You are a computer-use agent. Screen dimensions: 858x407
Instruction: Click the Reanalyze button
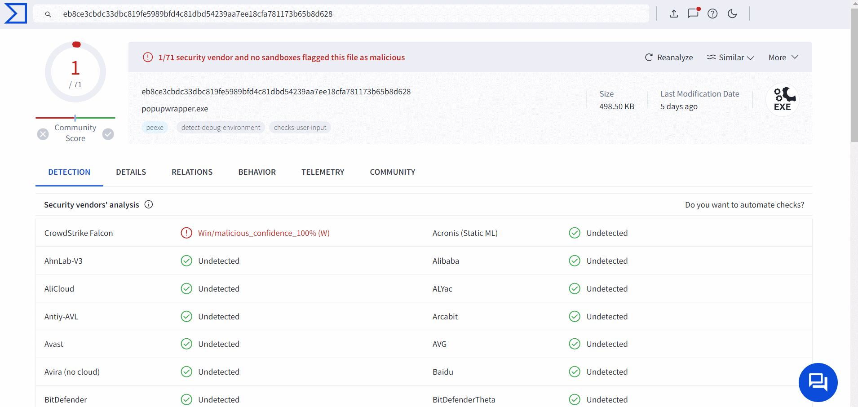click(x=669, y=58)
